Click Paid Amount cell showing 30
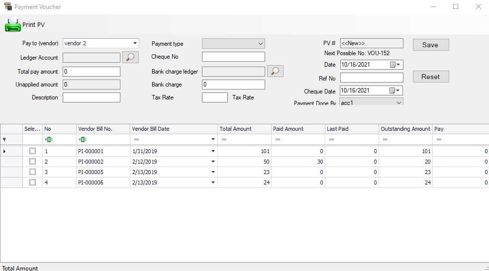489x271 pixels. point(298,162)
